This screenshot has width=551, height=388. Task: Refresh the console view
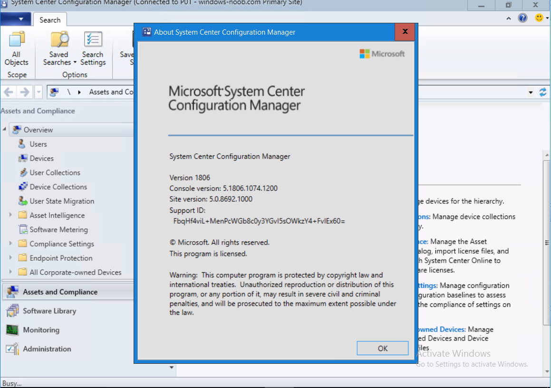pos(543,92)
